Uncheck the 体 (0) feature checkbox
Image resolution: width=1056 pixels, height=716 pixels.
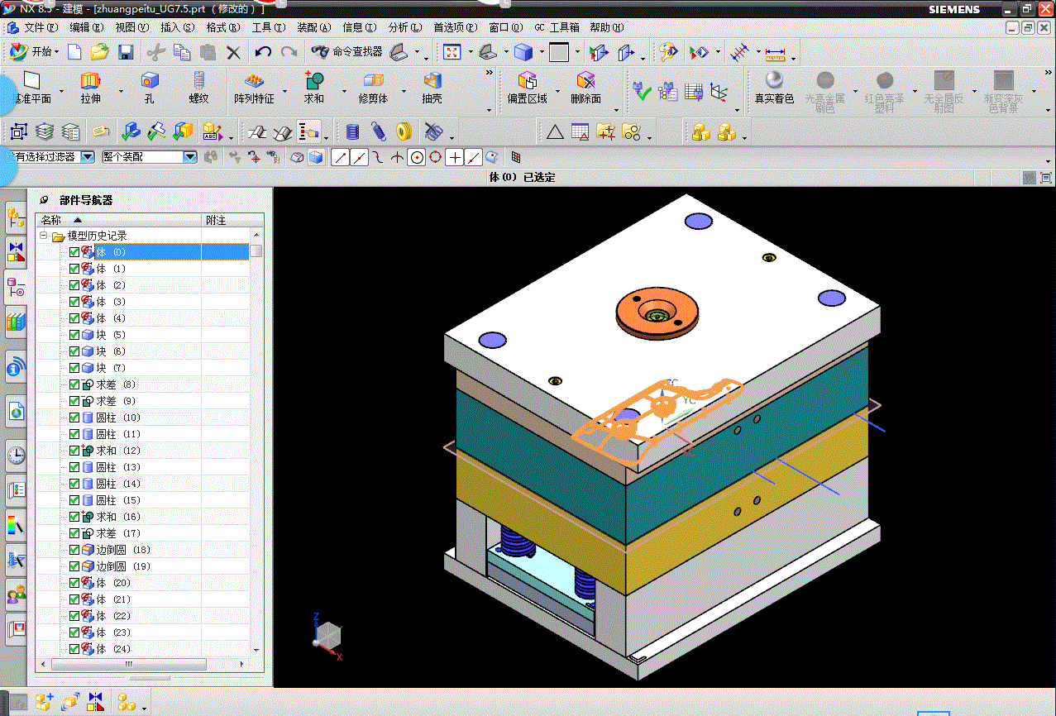(74, 251)
